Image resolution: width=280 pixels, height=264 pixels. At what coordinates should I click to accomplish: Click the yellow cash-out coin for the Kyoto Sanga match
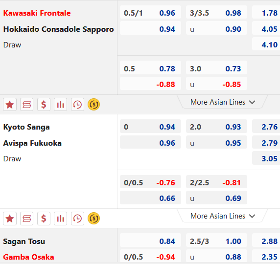click(94, 219)
